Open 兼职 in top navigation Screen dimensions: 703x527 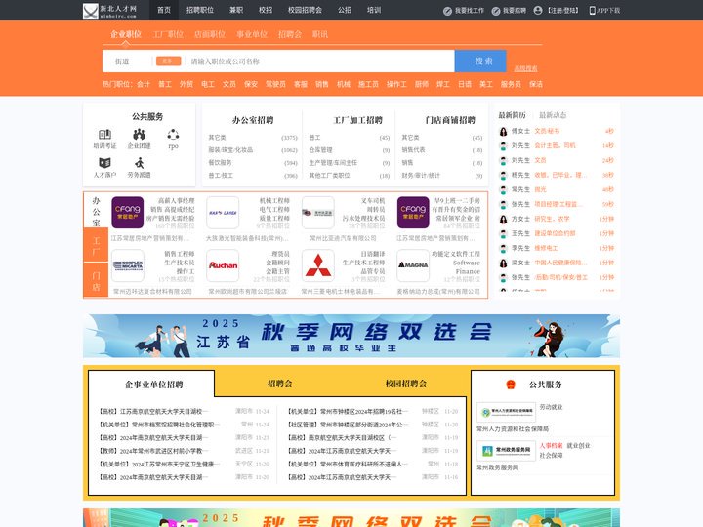click(236, 10)
